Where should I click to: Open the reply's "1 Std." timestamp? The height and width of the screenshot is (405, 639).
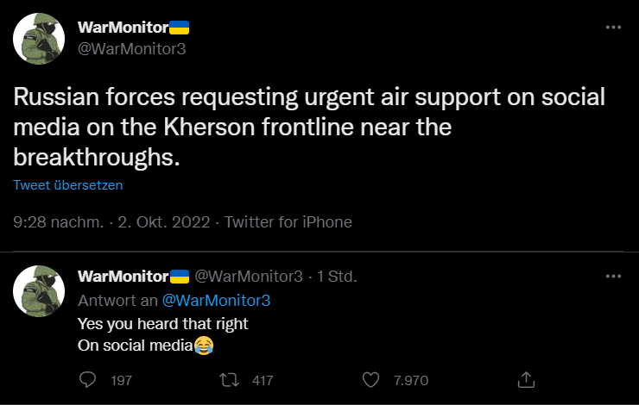[x=338, y=277]
